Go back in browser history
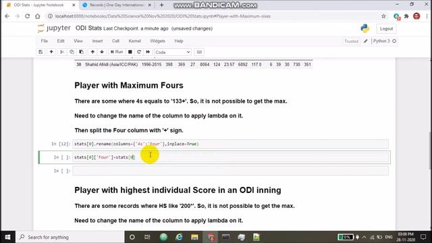 pyautogui.click(x=7, y=16)
